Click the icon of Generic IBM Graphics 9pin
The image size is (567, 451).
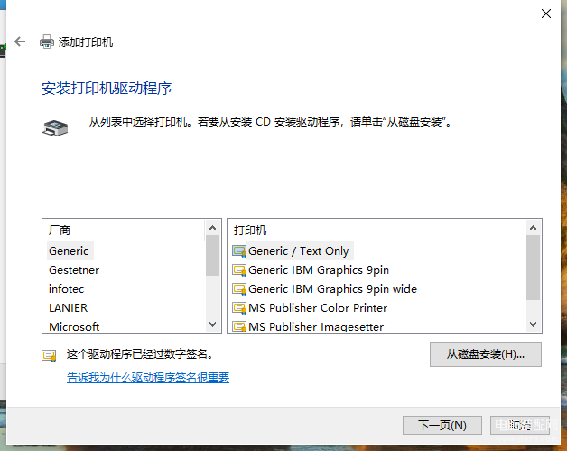tap(239, 270)
